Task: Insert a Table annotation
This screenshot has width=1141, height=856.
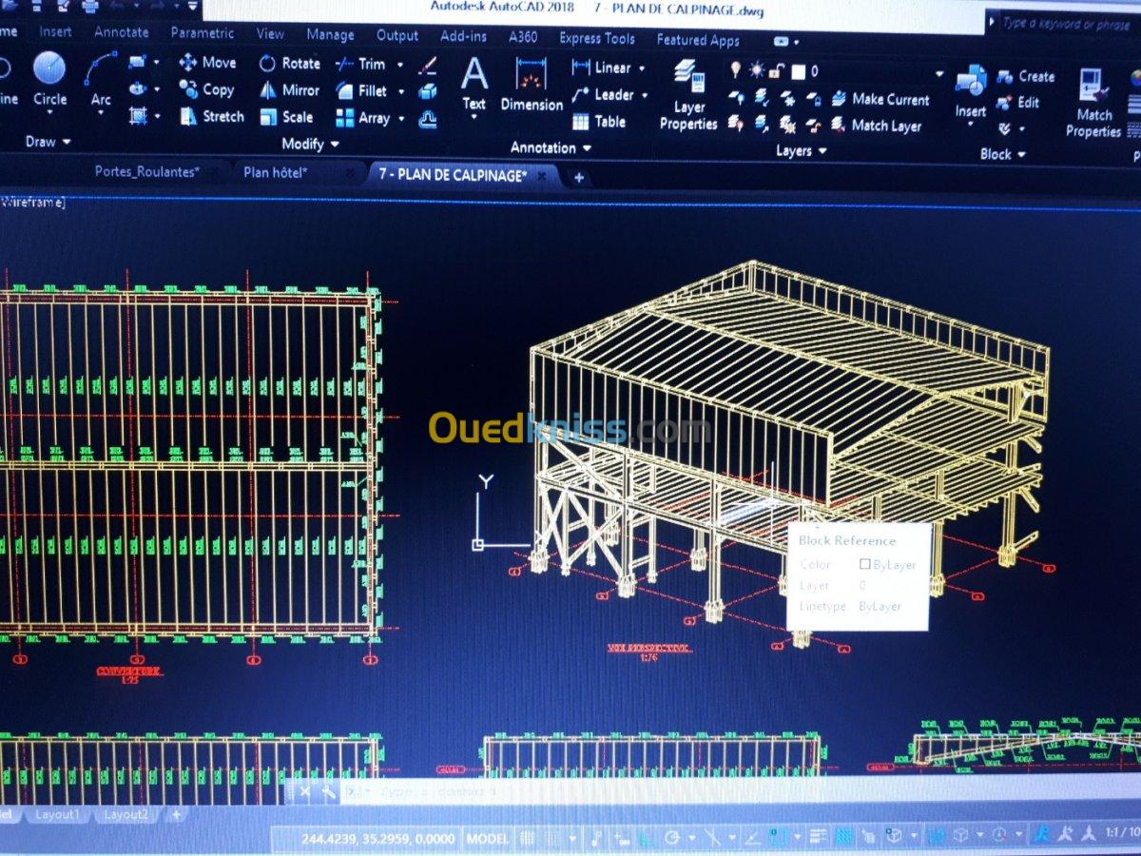Action: [x=599, y=122]
